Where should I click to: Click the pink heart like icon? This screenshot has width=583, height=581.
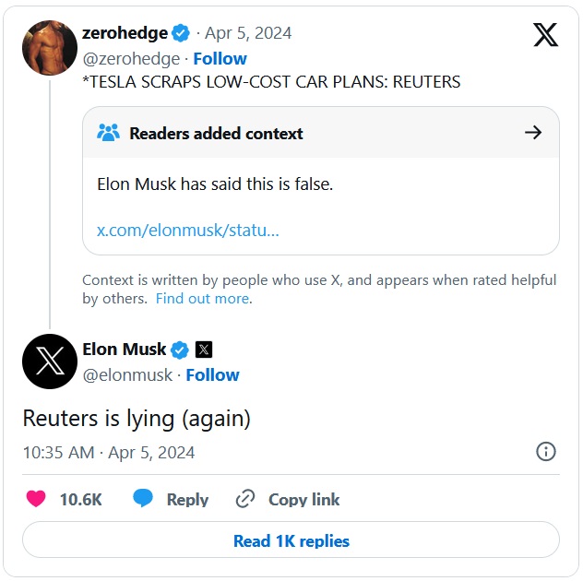click(36, 499)
